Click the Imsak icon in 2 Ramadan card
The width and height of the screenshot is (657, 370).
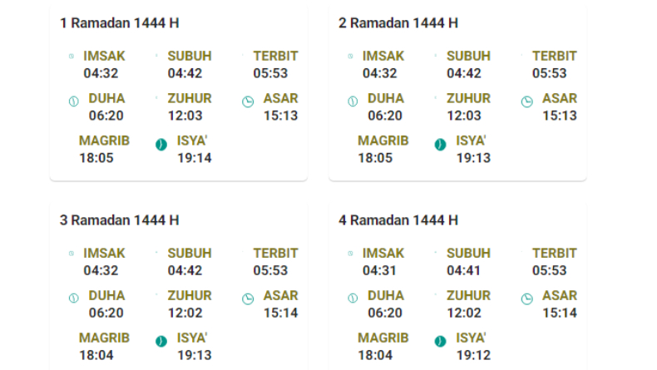pos(350,57)
